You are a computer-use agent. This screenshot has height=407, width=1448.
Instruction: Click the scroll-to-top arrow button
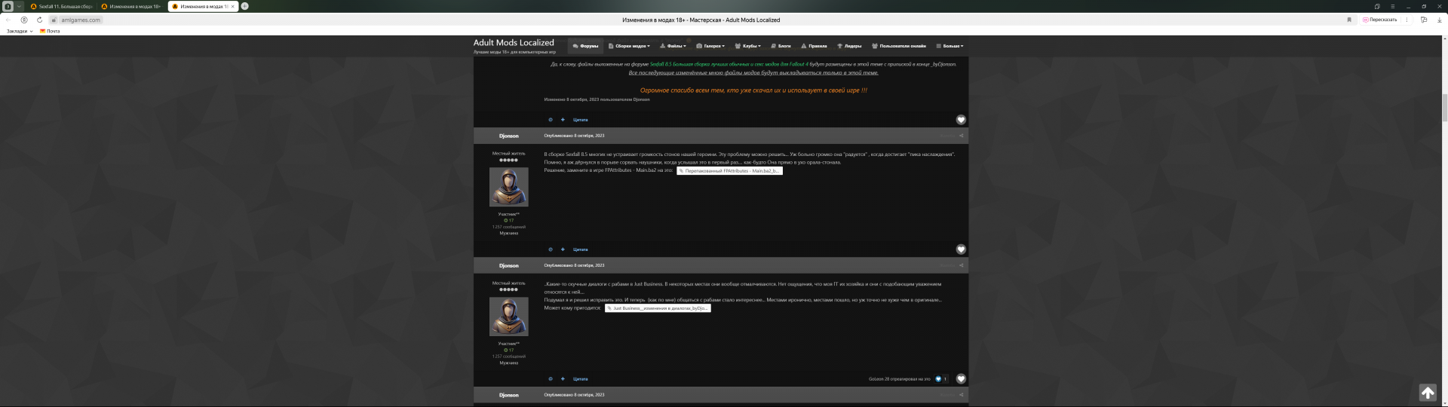(x=1427, y=393)
